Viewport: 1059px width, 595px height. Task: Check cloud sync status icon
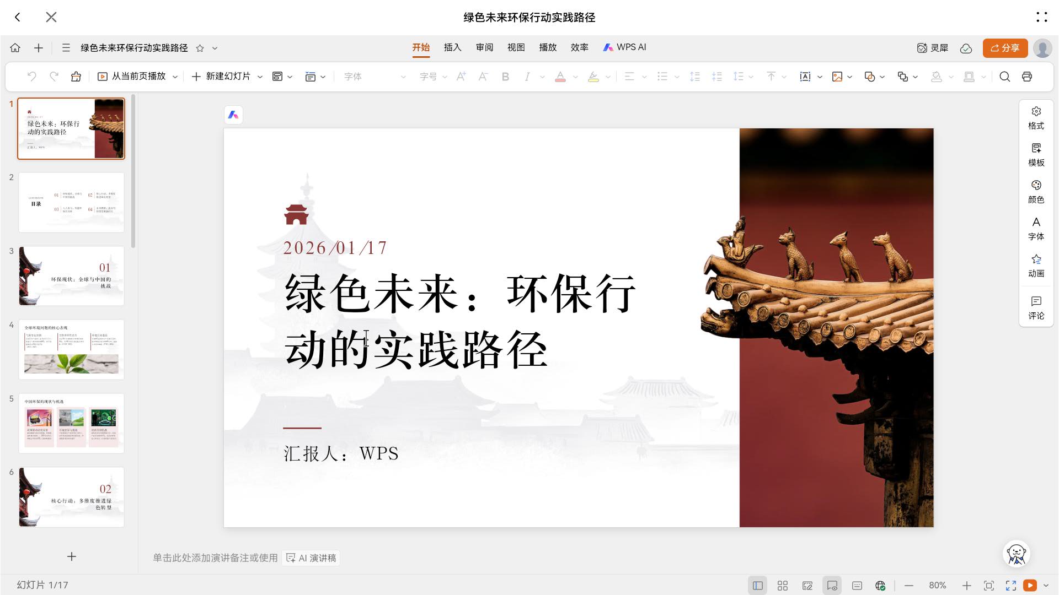(x=966, y=48)
